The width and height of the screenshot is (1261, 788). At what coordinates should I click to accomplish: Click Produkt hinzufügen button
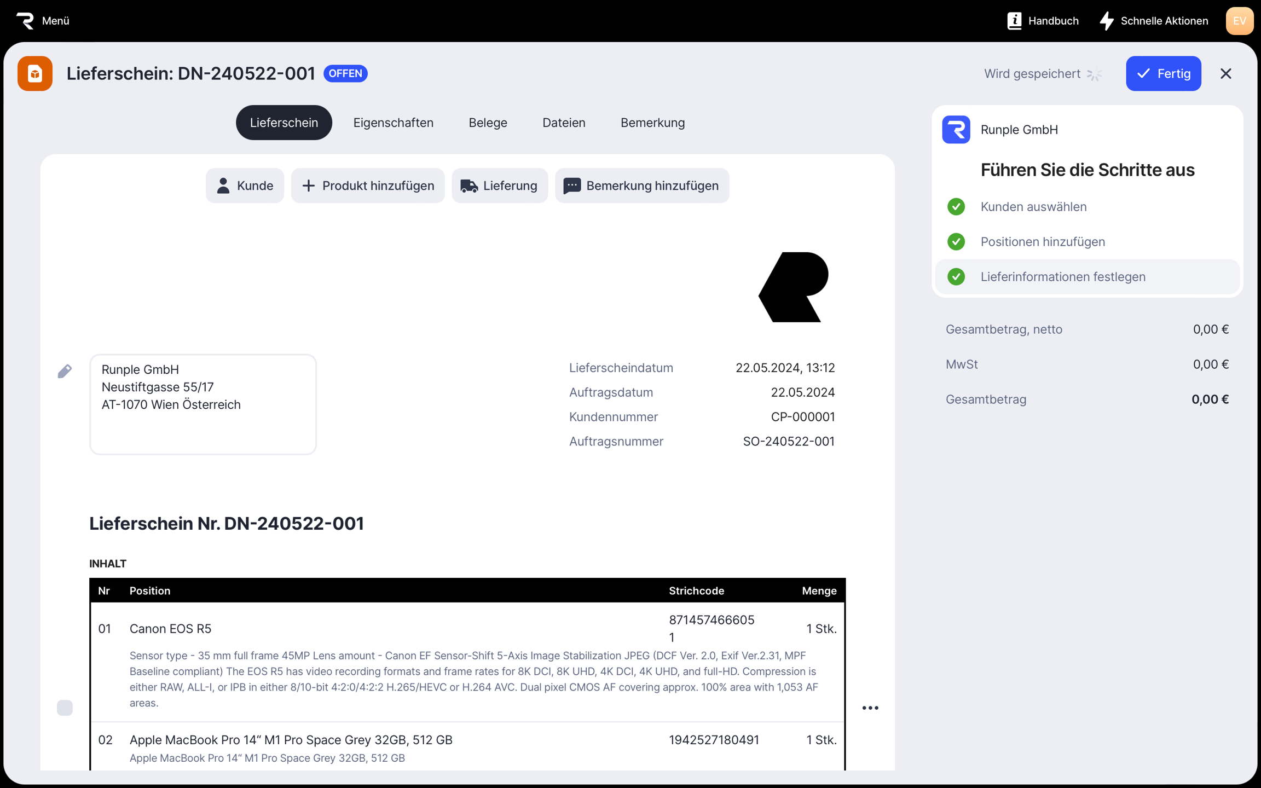tap(368, 186)
